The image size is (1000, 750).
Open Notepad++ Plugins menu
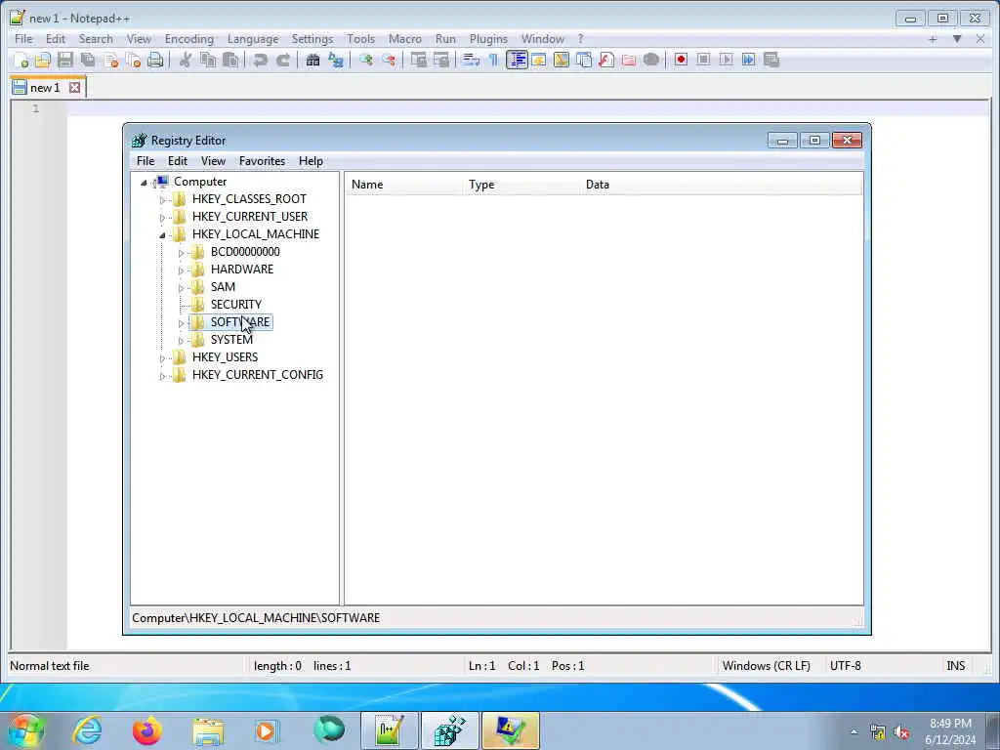coord(488,39)
